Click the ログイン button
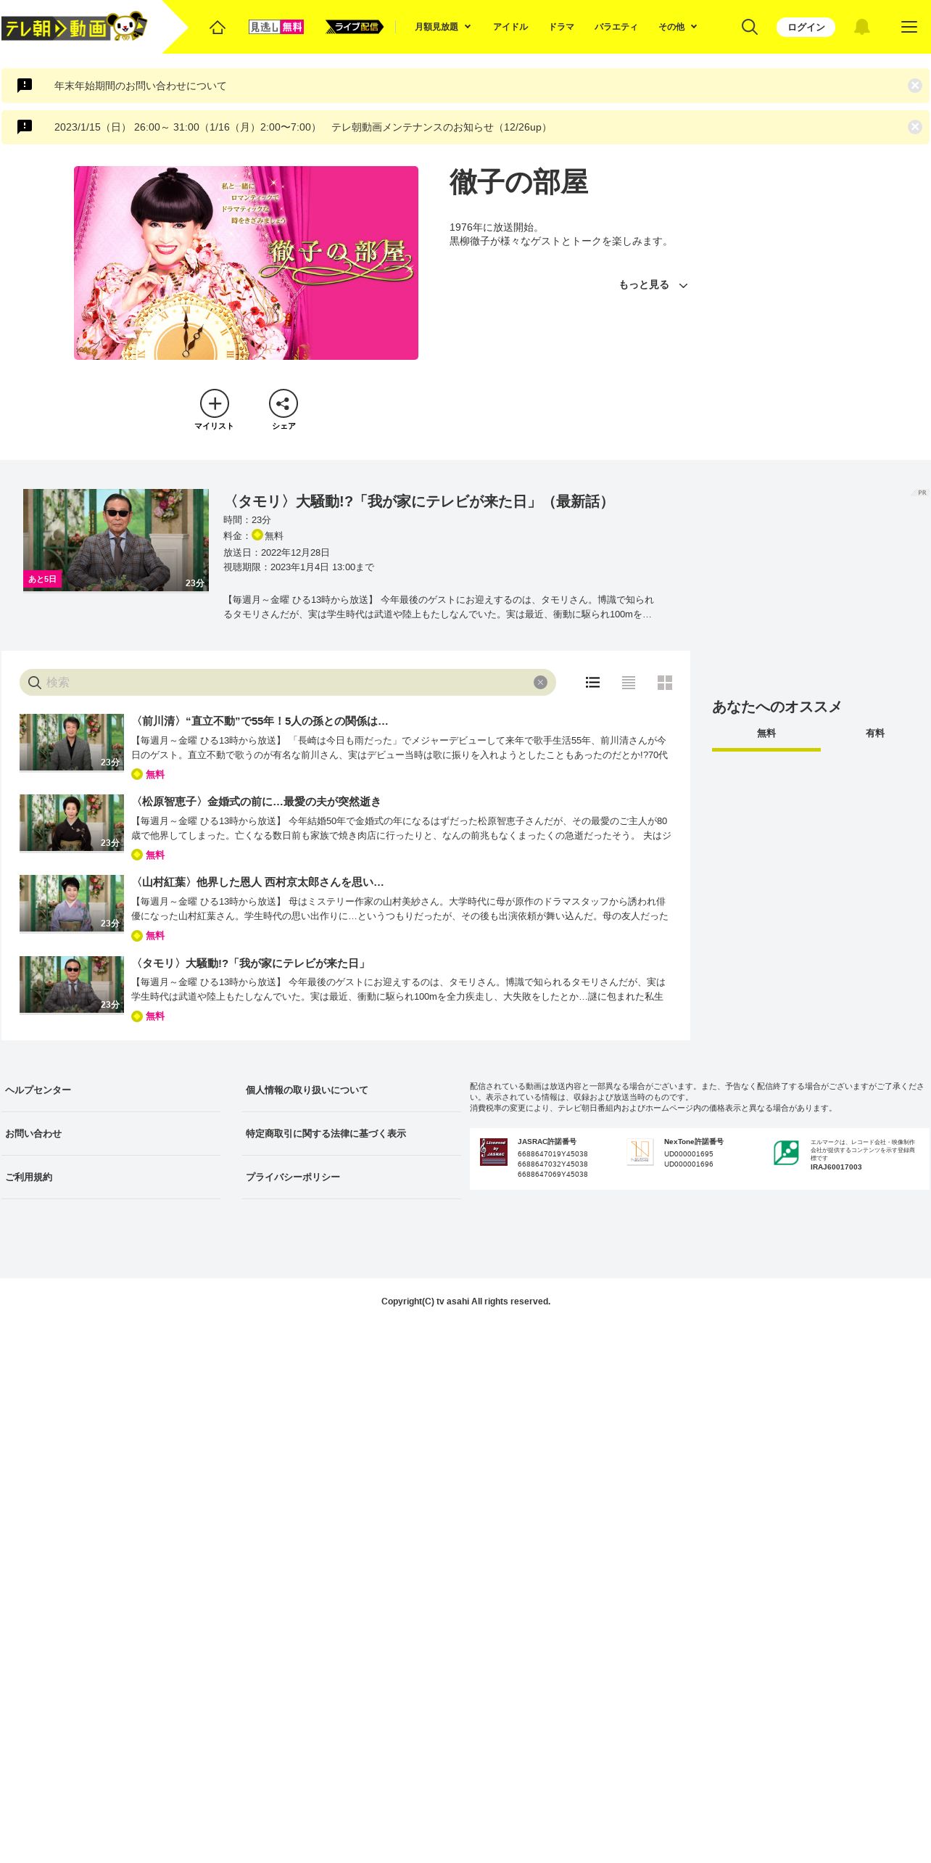Image resolution: width=931 pixels, height=1863 pixels. point(806,27)
